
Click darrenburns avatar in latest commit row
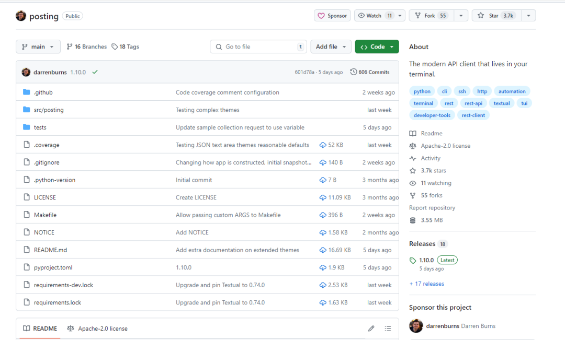26,72
